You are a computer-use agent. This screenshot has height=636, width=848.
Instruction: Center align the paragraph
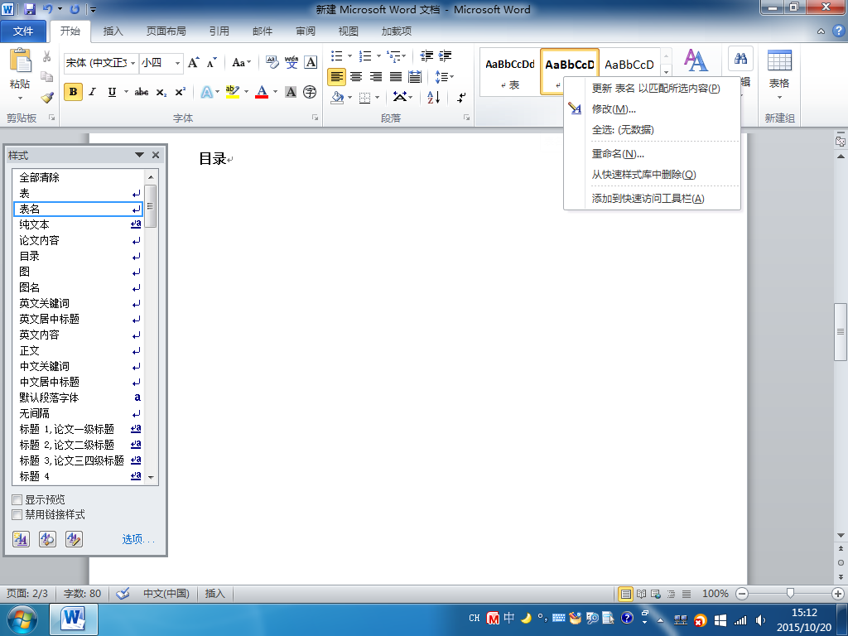coord(356,77)
